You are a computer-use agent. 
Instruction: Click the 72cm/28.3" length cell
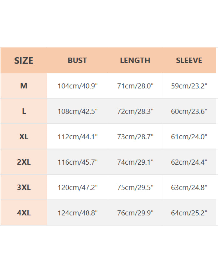coord(135,111)
